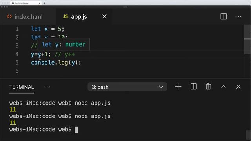
Task: Close the app.js tab
Action: pos(104,16)
